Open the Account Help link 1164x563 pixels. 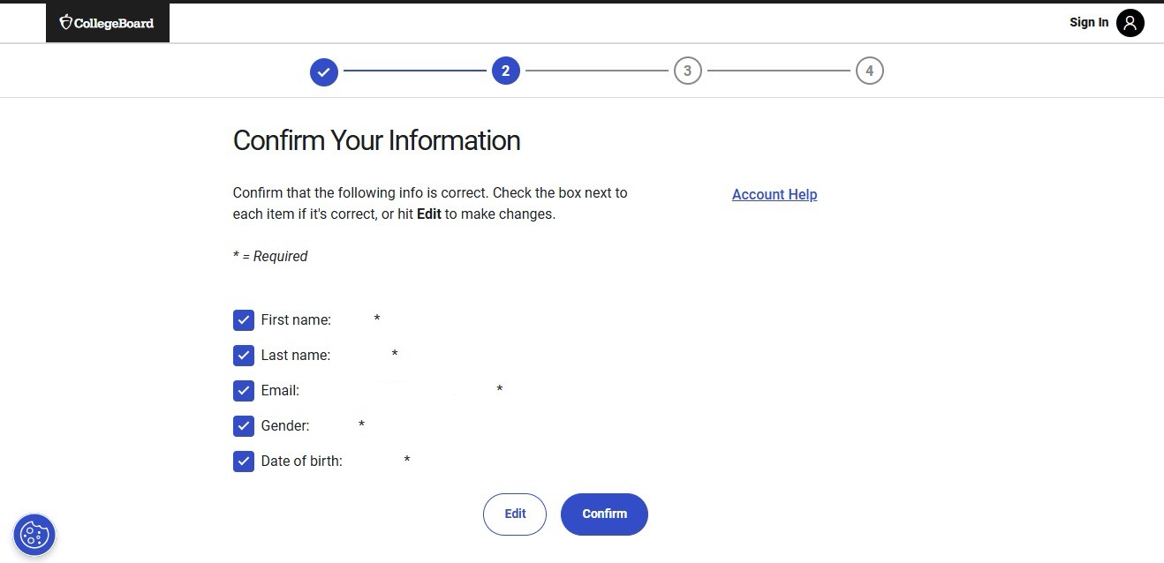point(774,195)
